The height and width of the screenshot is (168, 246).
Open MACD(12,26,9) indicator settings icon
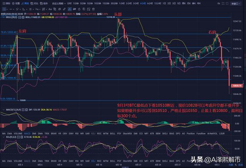23,110
